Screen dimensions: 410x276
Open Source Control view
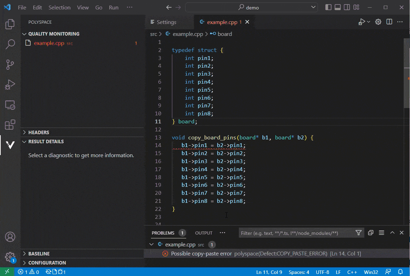[x=10, y=64]
